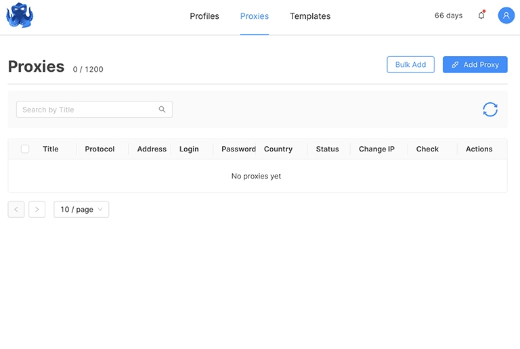520x349 pixels.
Task: Click the Actions column header
Action: [x=479, y=149]
